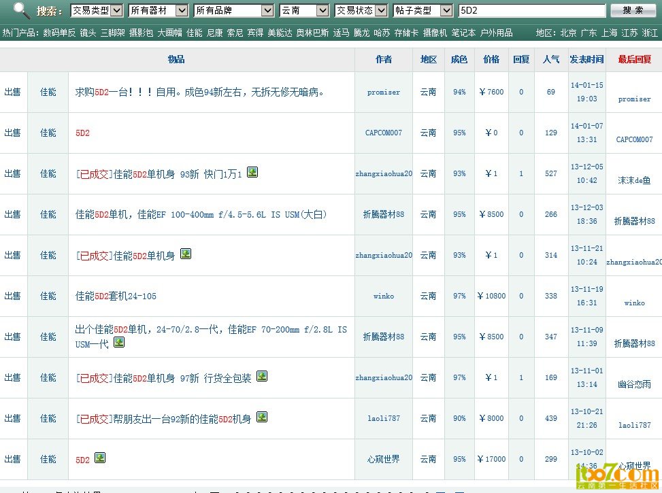
Task: Open the 云南 region dropdown
Action: 304,11
